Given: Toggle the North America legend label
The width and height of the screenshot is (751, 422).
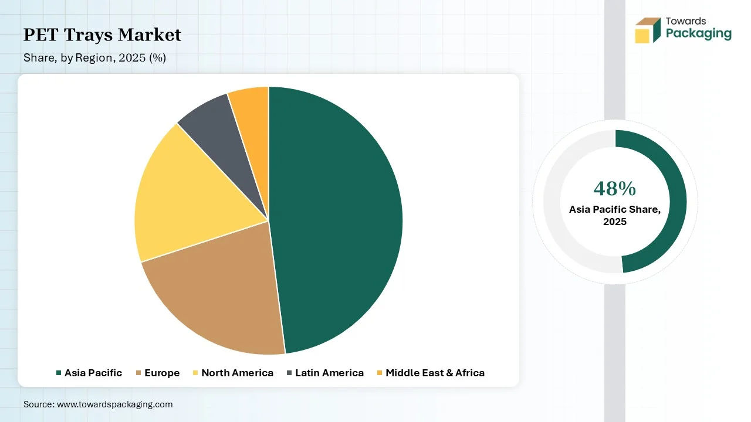Looking at the screenshot, I should [237, 373].
